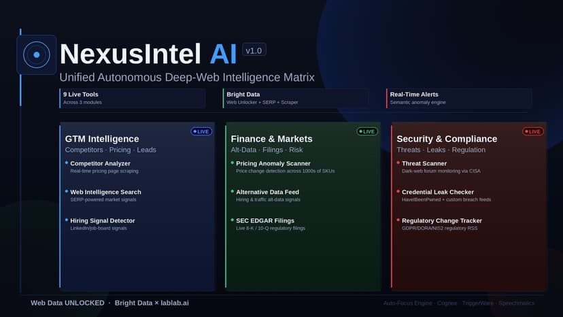
Task: Click the green bullet beside SEC EDGAR Filings
Action: coord(233,220)
